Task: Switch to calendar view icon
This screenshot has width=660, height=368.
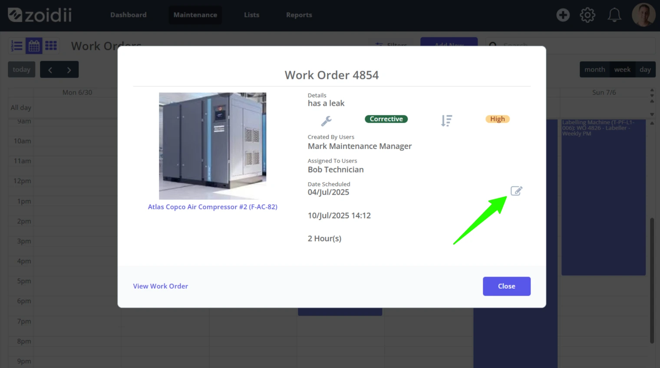Action: pos(34,46)
